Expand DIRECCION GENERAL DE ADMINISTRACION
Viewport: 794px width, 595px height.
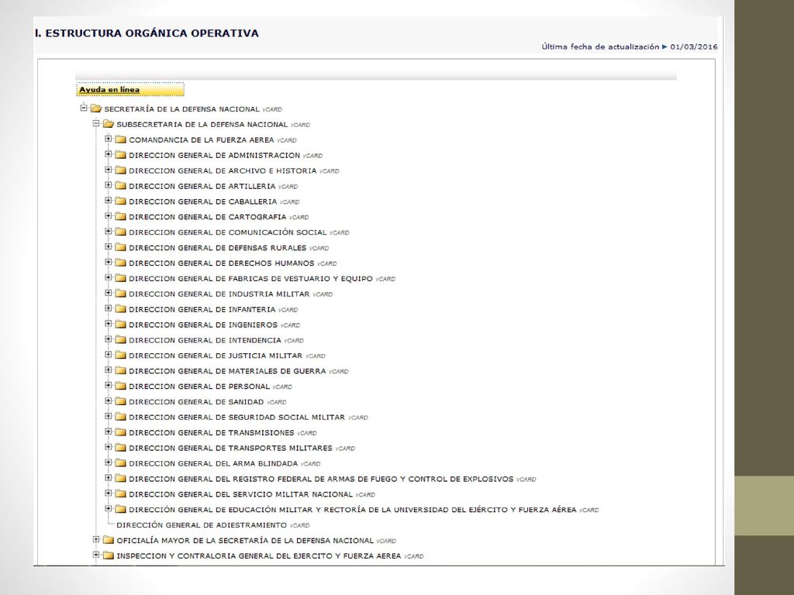tap(108, 154)
